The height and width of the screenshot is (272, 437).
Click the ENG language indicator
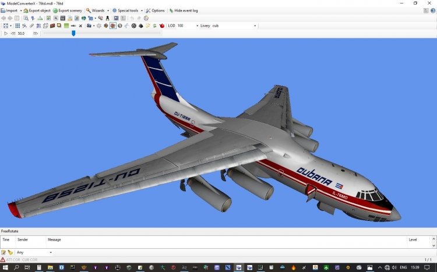point(403,267)
